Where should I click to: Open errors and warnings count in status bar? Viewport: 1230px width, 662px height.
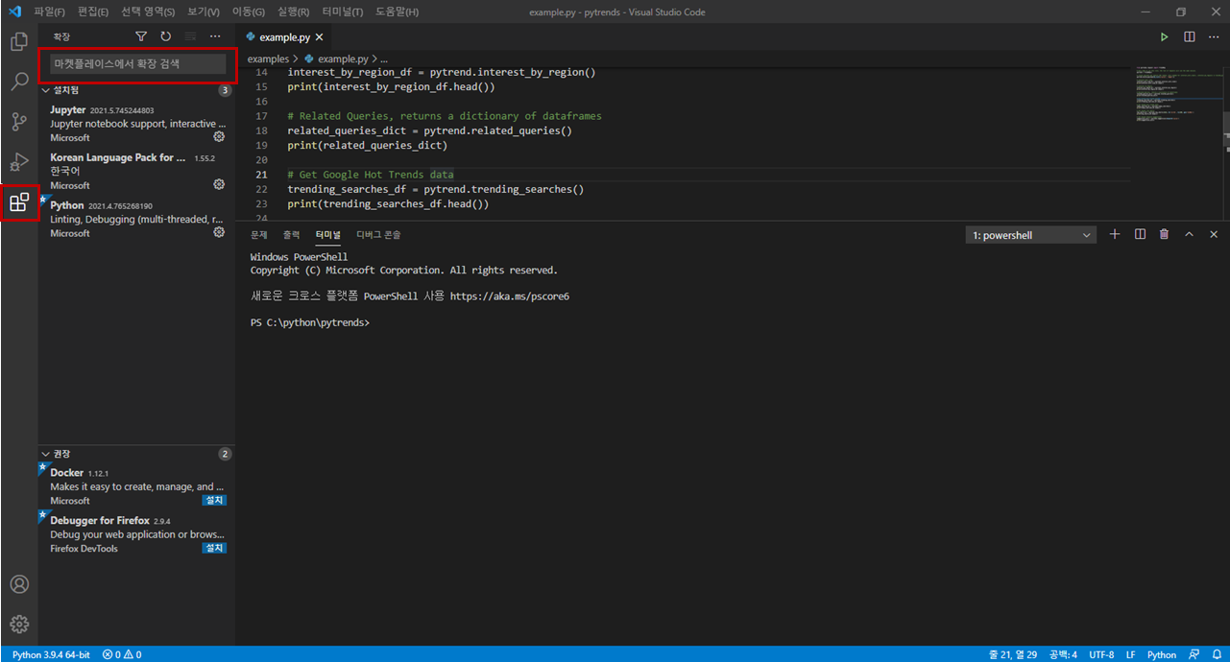122,654
